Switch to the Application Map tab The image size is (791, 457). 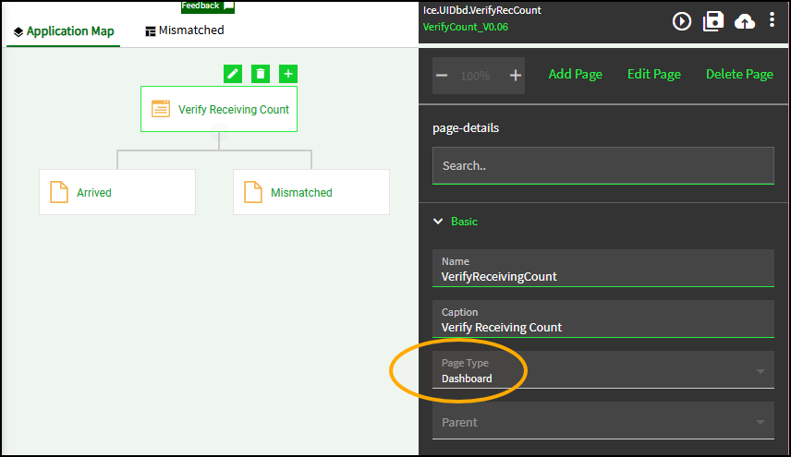pyautogui.click(x=64, y=30)
